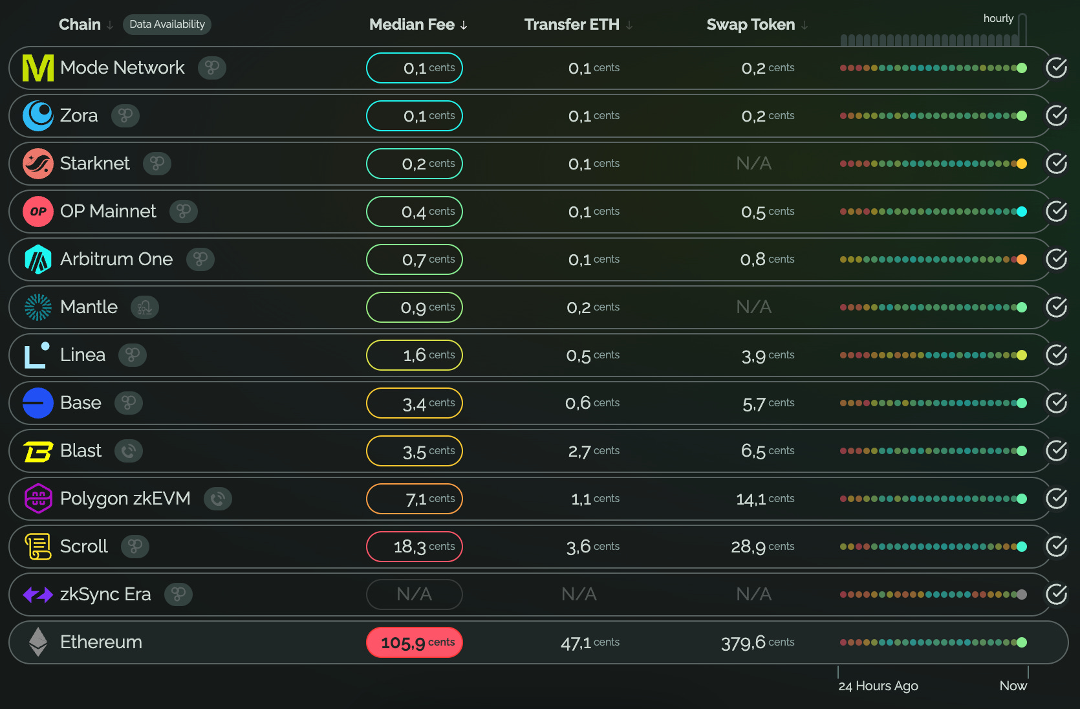Click Linea's data availability badge
Viewport: 1080px width, 709px height.
(133, 355)
